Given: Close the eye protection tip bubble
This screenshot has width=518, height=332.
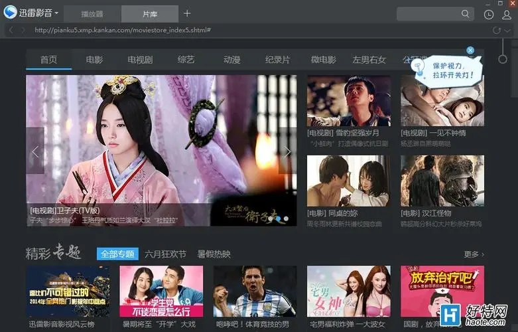Looking at the screenshot, I should click(x=470, y=50).
